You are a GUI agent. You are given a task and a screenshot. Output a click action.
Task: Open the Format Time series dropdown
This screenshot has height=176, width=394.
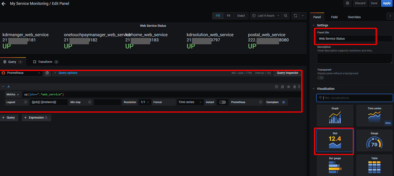click(x=190, y=102)
